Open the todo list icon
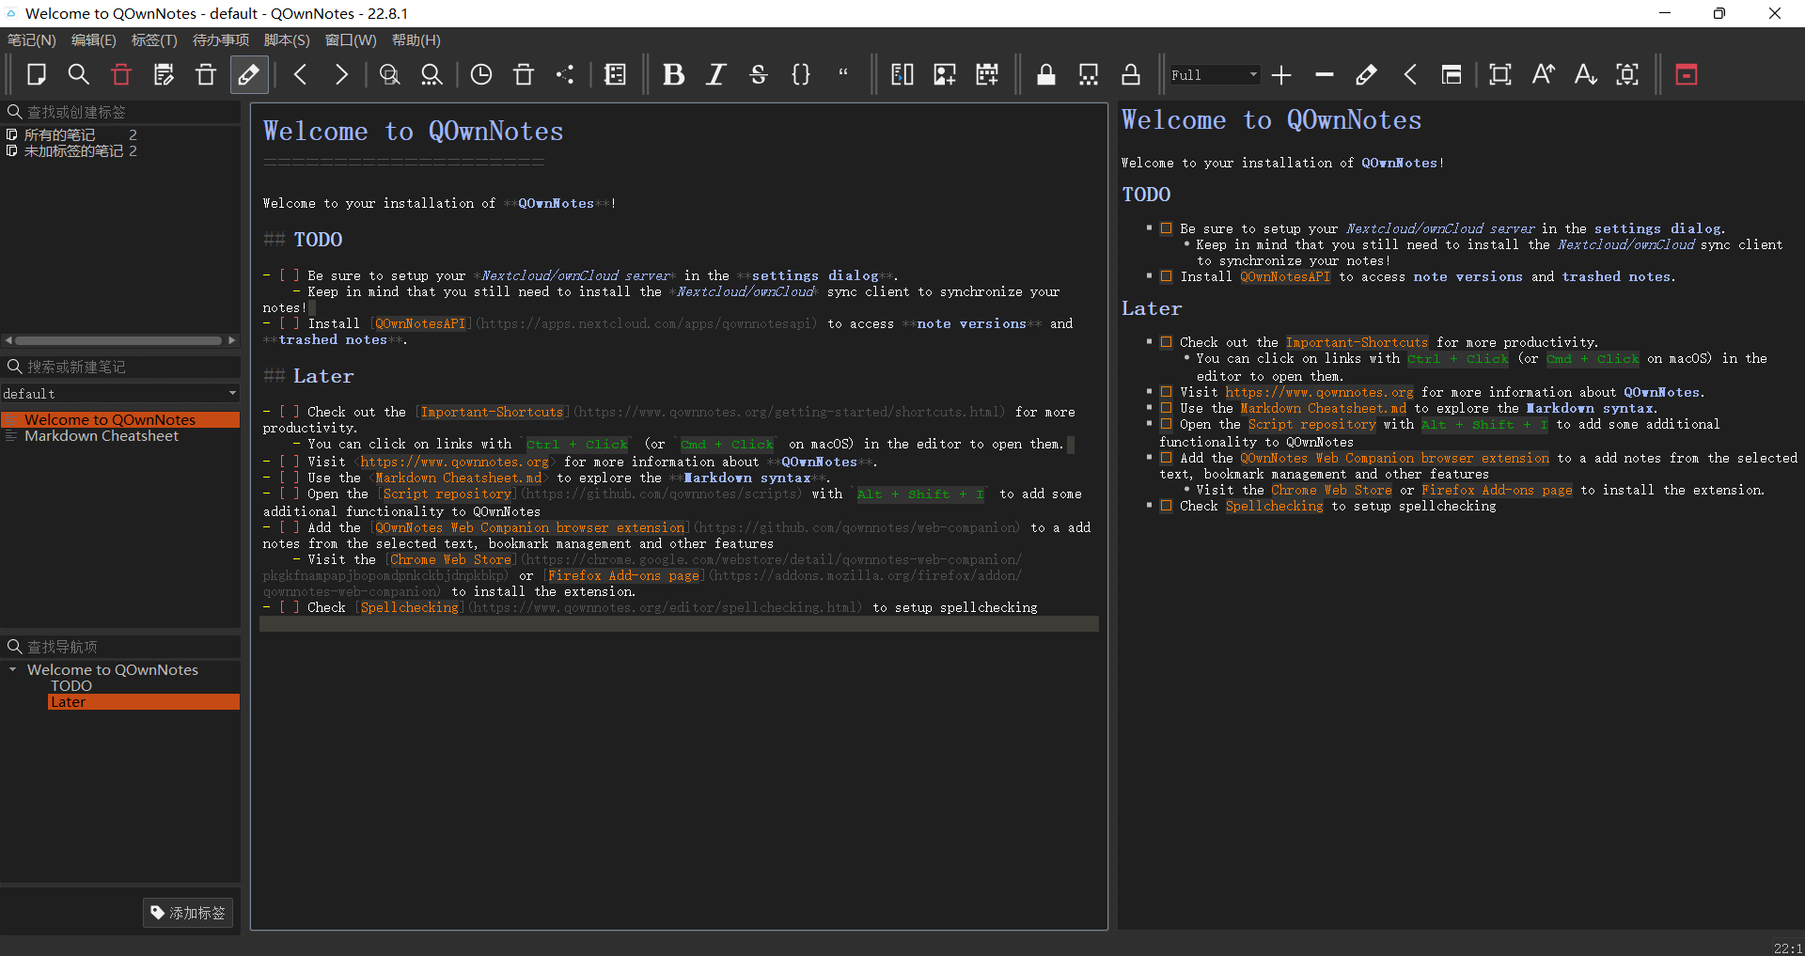 (615, 74)
